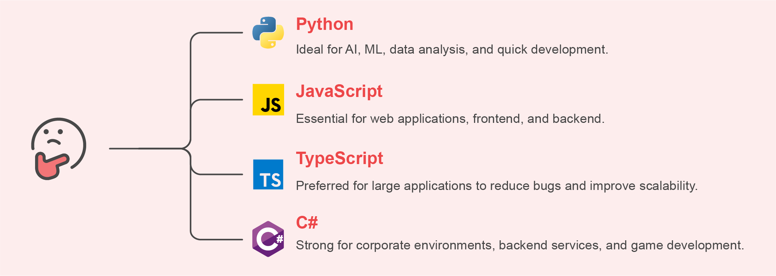Click the blue TS logo

point(268,175)
